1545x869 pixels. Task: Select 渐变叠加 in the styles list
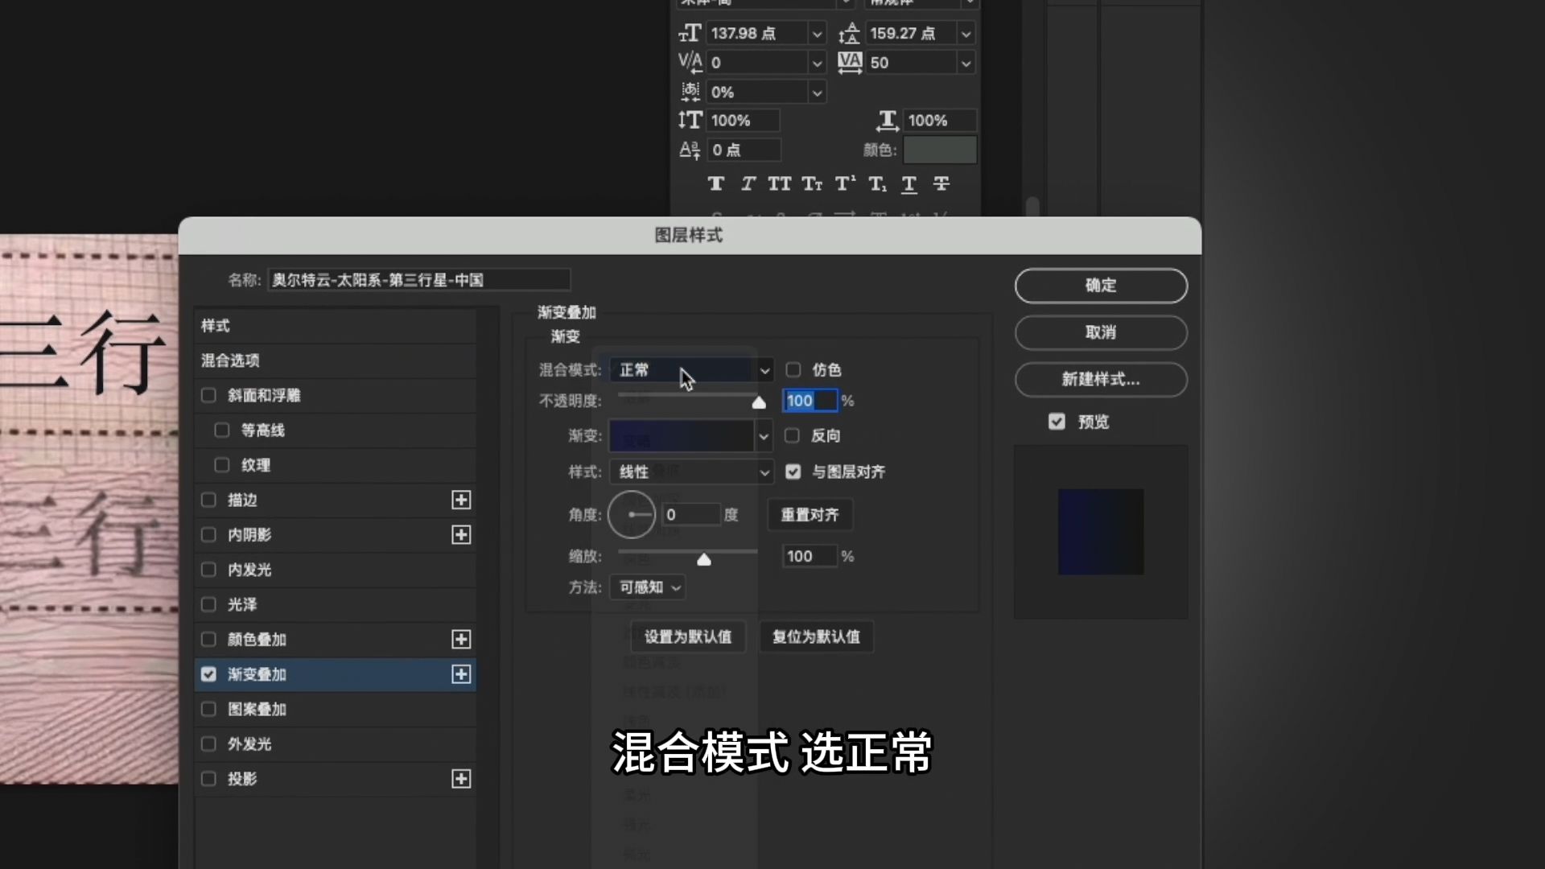[x=257, y=674]
